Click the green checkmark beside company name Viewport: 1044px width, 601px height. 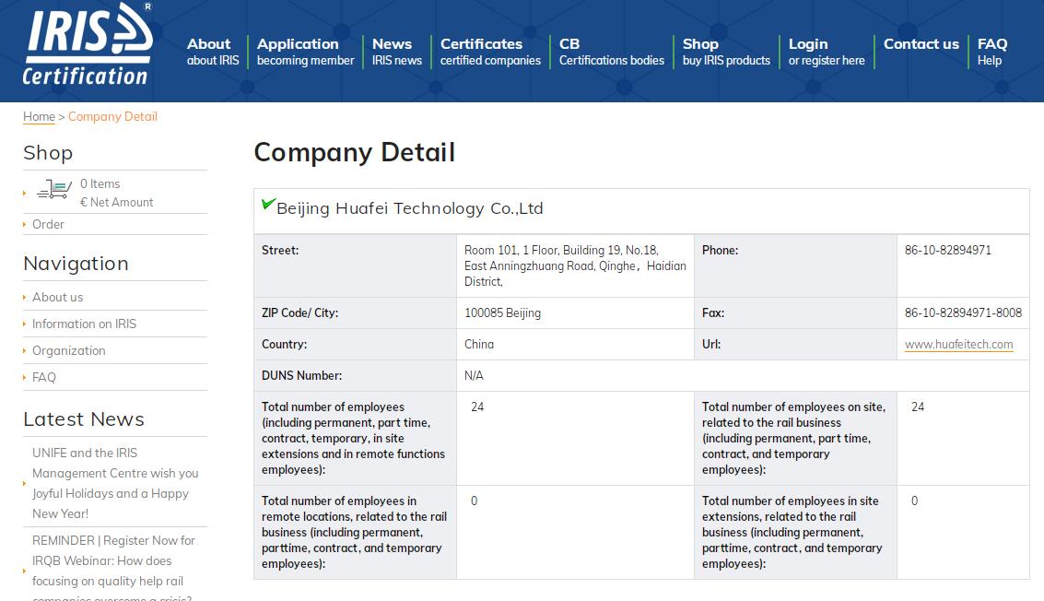(x=268, y=205)
